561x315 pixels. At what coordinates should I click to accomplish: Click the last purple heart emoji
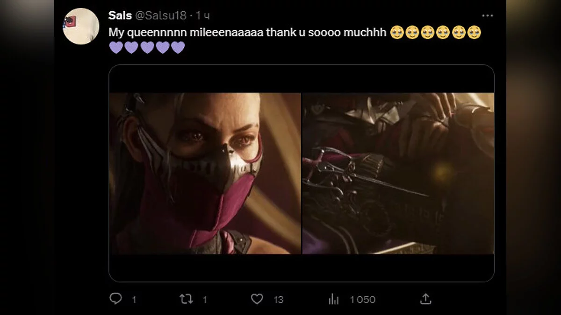point(178,48)
